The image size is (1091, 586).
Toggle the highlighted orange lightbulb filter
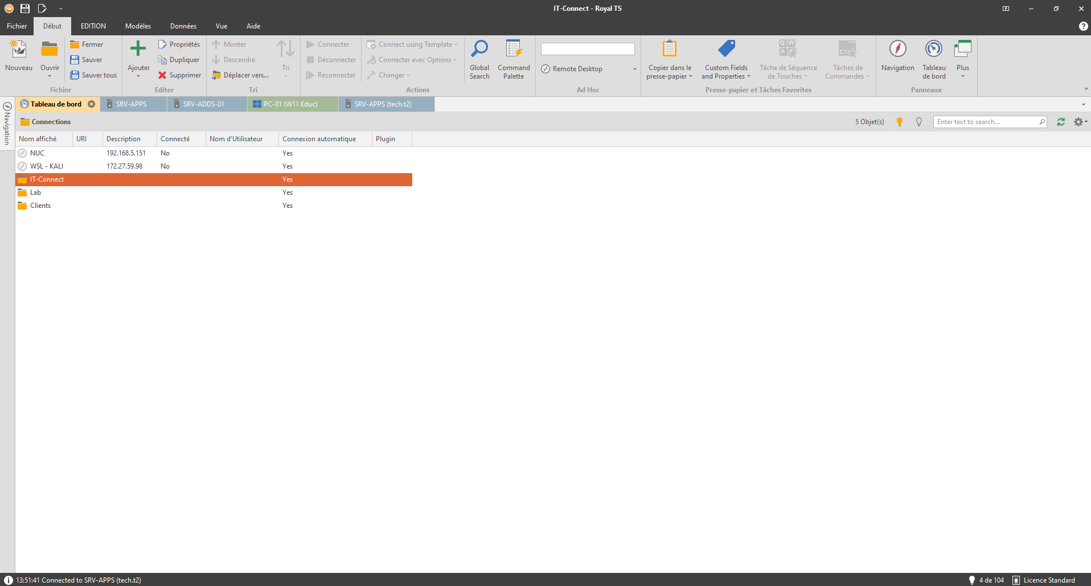(x=900, y=122)
